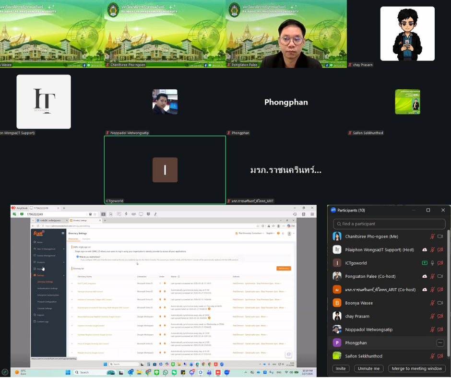Toggle the Foxit sidebar hamburger menu
Screen dimensions: 451x378
pyautogui.click(x=63, y=233)
